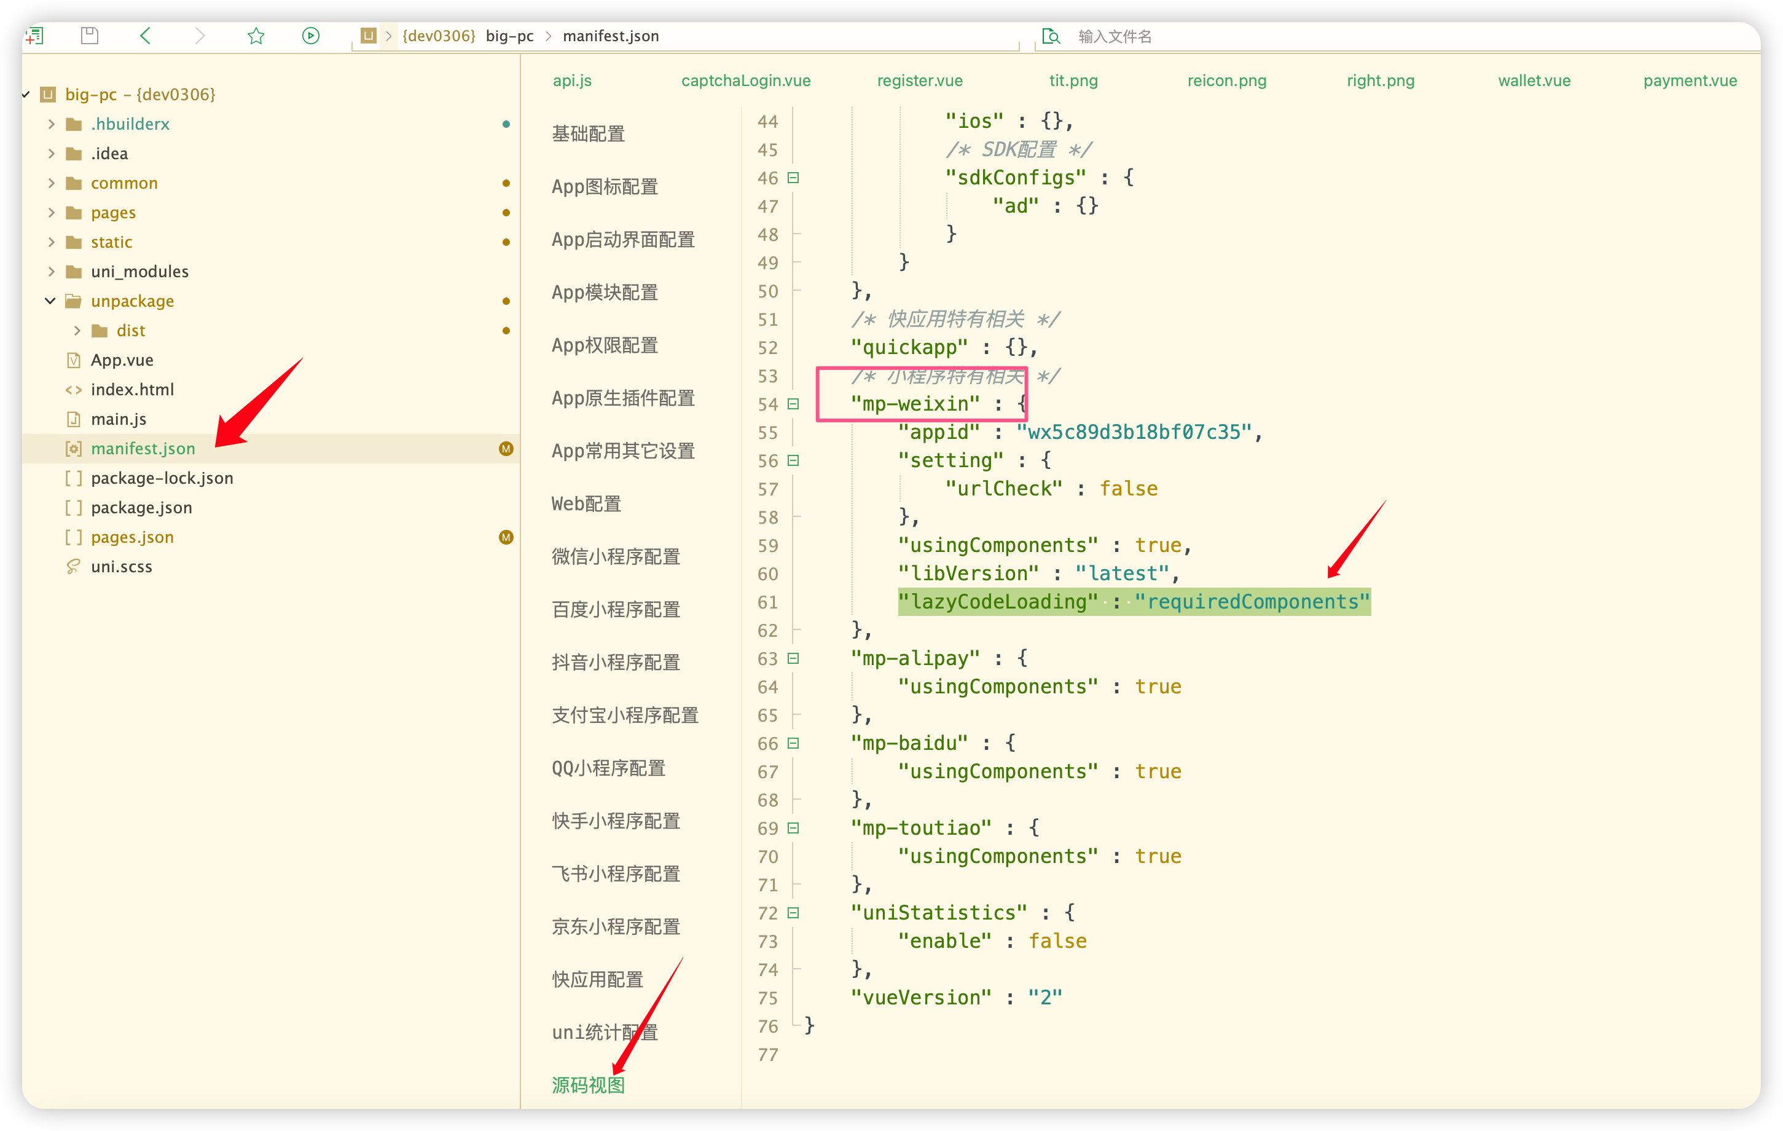Click the new file toolbar icon
Viewport: 1783px width, 1131px height.
coord(35,36)
